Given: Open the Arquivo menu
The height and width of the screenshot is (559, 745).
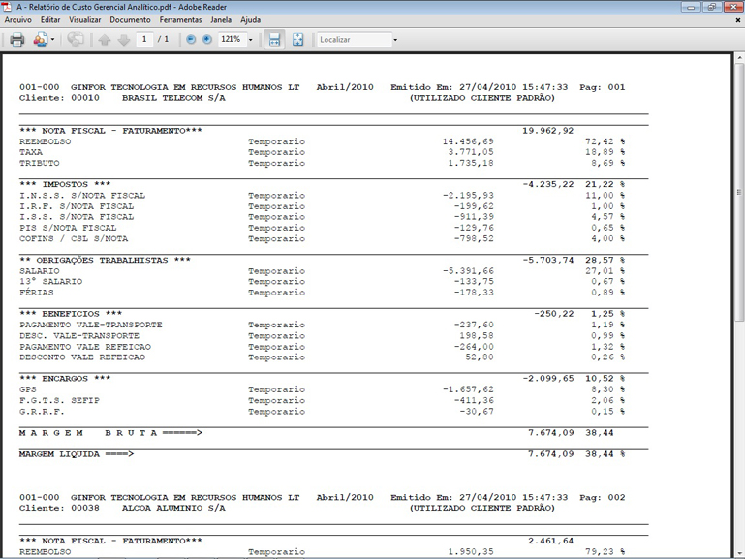Looking at the screenshot, I should tap(18, 20).
